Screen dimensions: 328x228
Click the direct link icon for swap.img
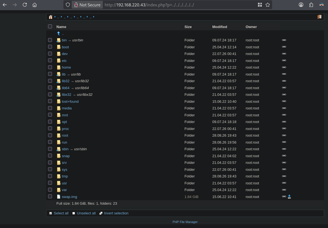tap(284, 196)
